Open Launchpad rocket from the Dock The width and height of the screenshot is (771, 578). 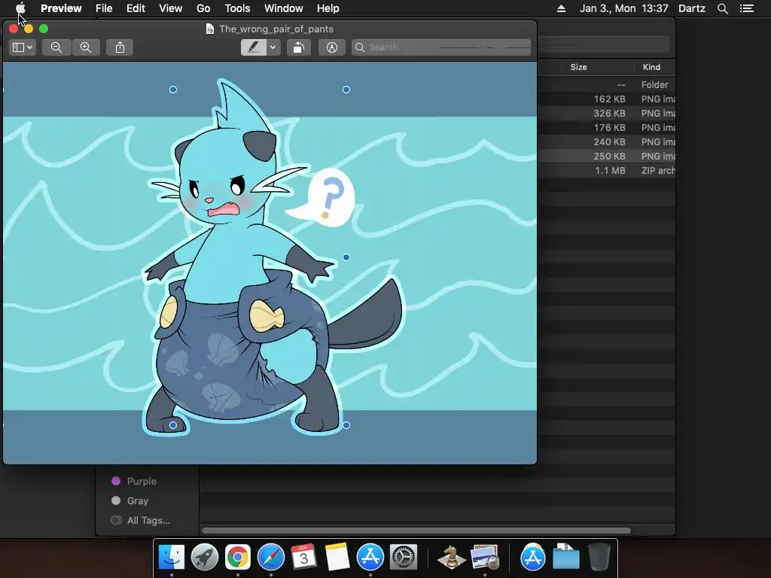(205, 558)
